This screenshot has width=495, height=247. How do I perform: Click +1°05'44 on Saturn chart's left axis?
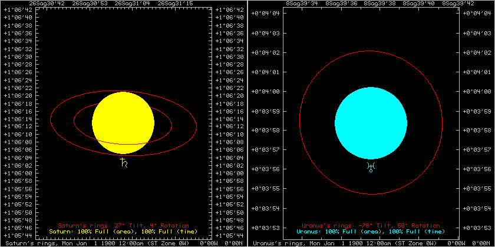[x=16, y=235]
